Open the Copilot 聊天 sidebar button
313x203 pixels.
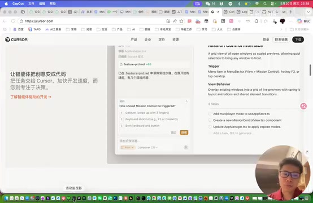click(x=303, y=21)
